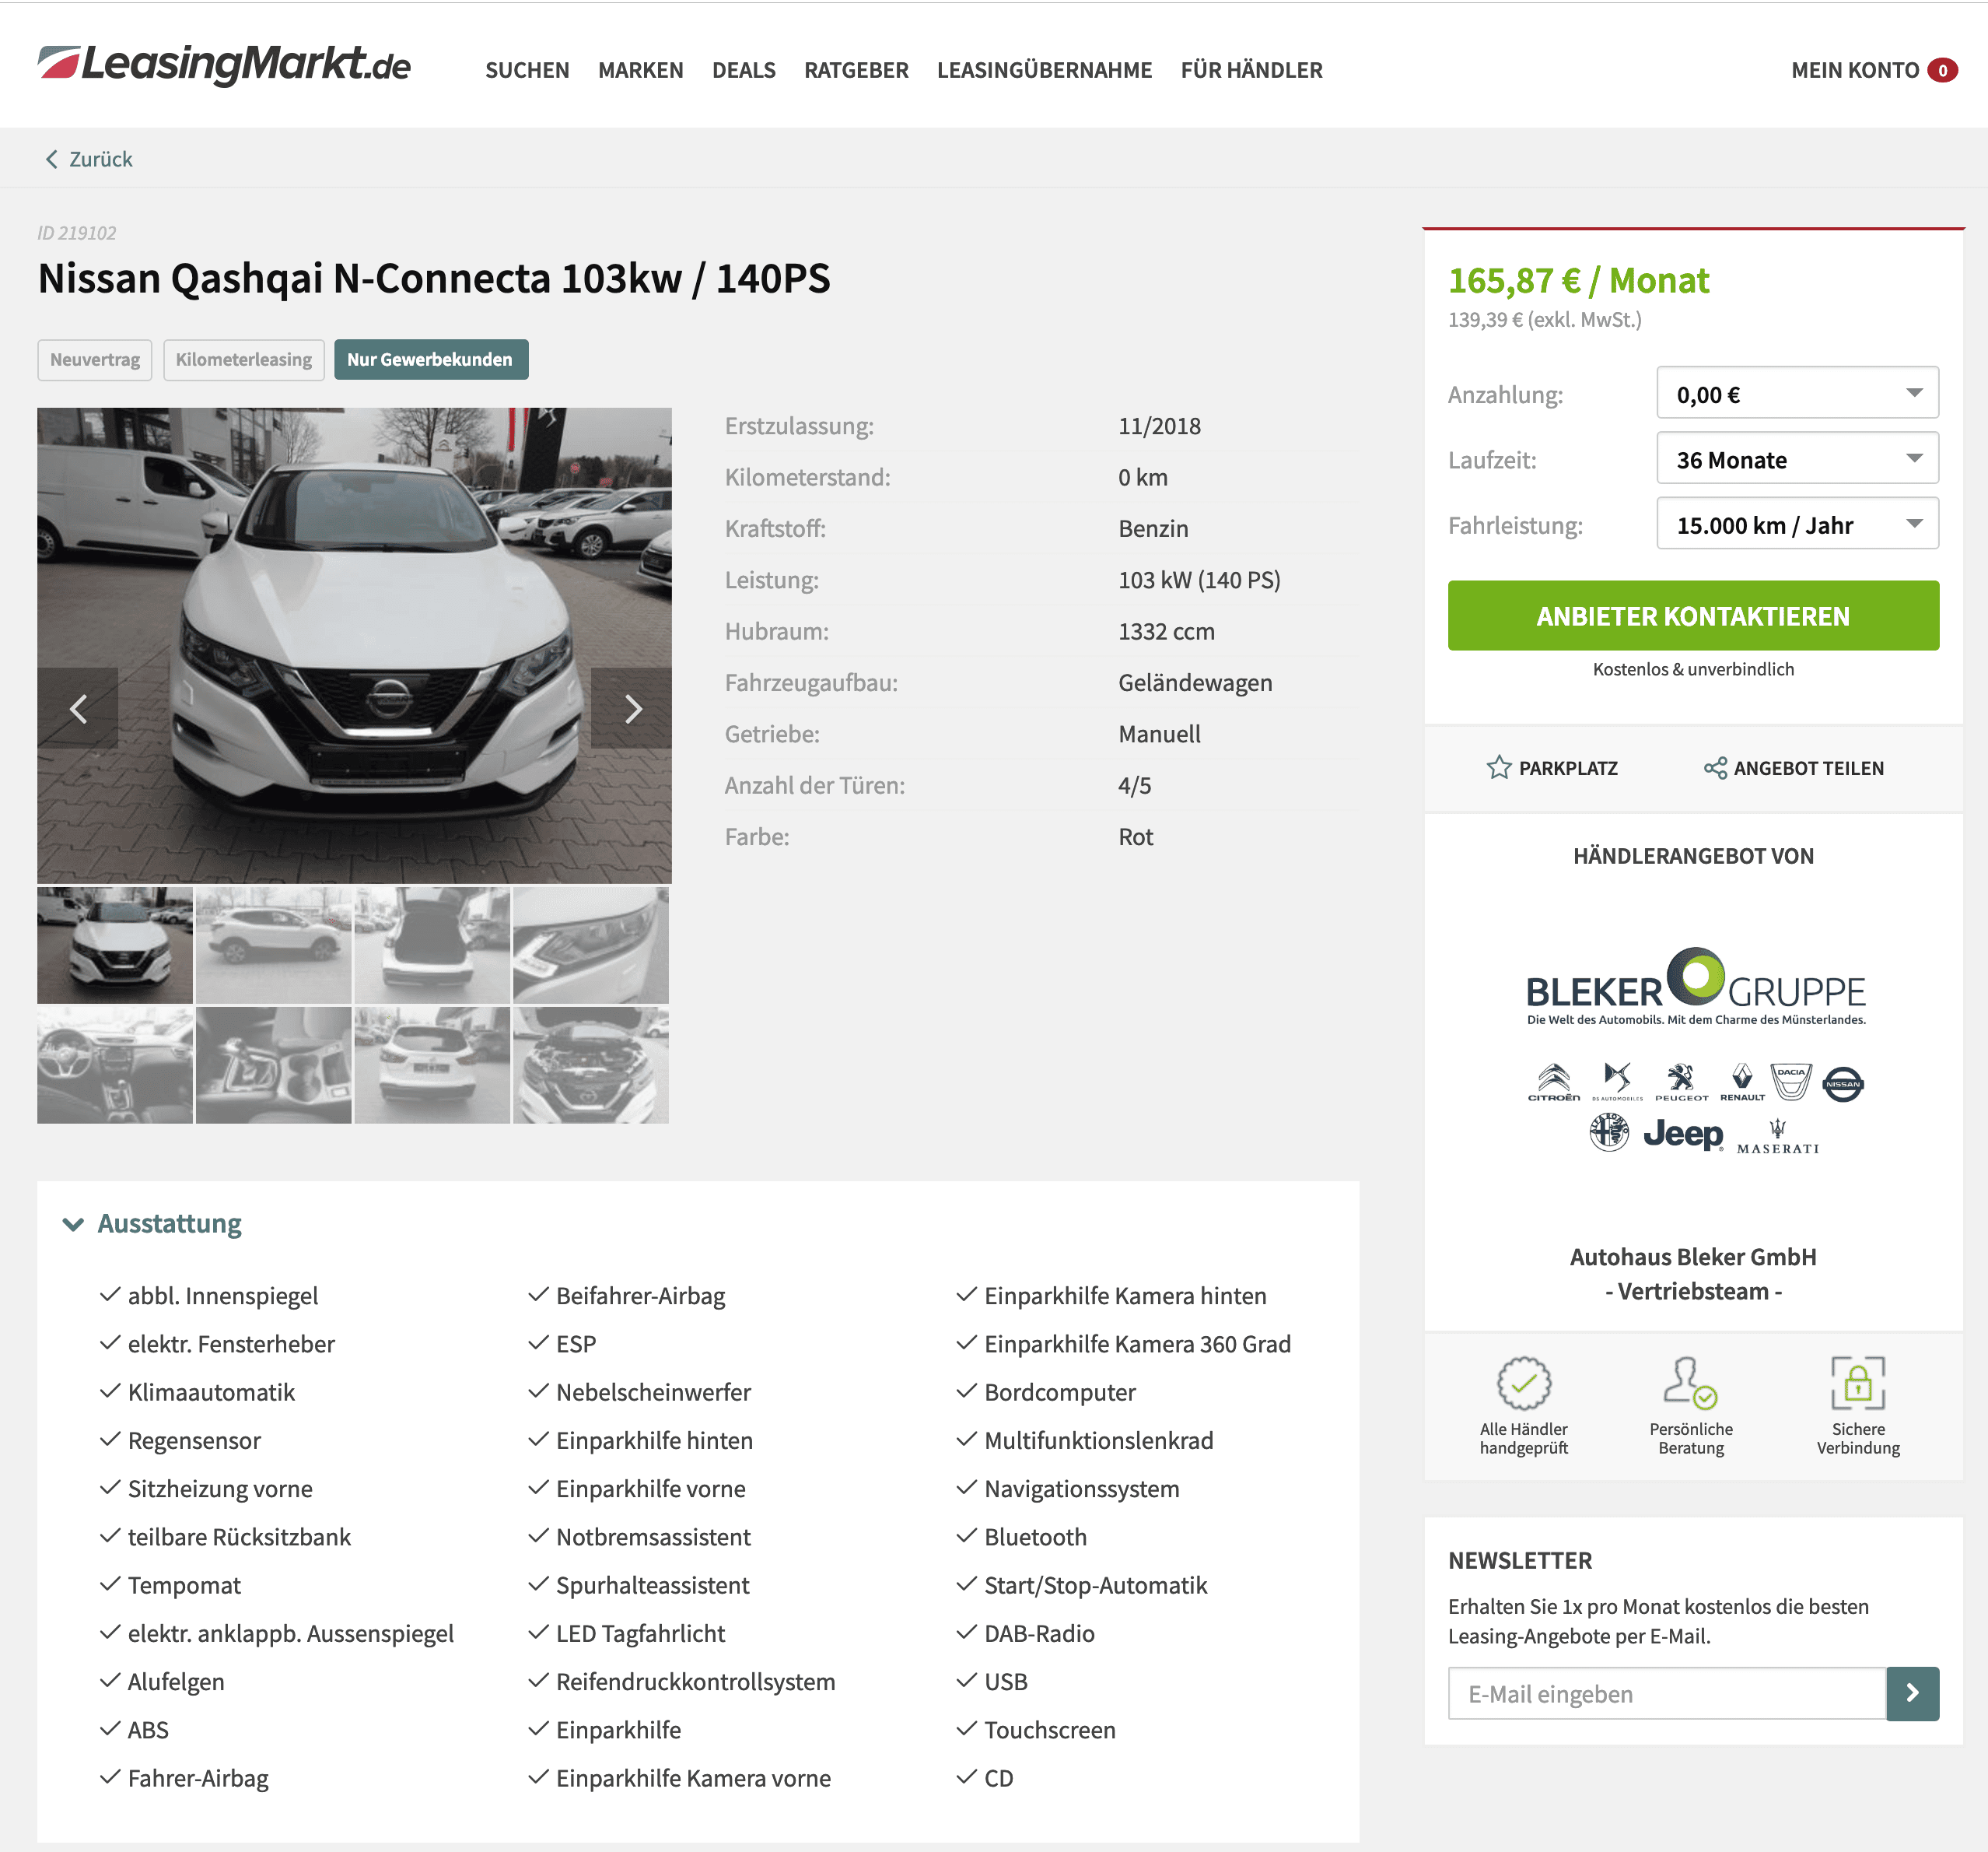Show next car photo with right arrow
Screen dimensions: 1988x1852
tap(632, 708)
